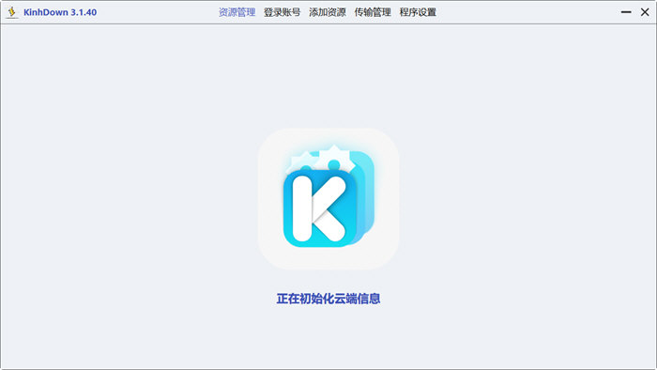The height and width of the screenshot is (370, 657).
Task: Select the 传输管理 tab
Action: [373, 12]
